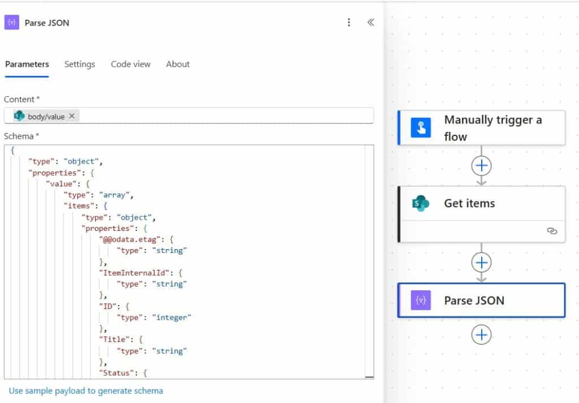The width and height of the screenshot is (579, 403).
Task: Select the Get items action card
Action: pos(481,215)
